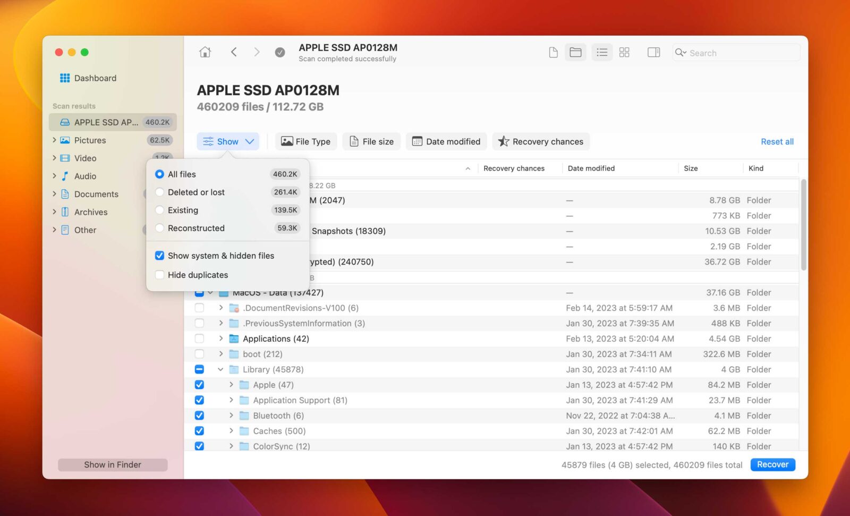This screenshot has width=850, height=516.
Task: Open the File size filter
Action: [x=371, y=141]
